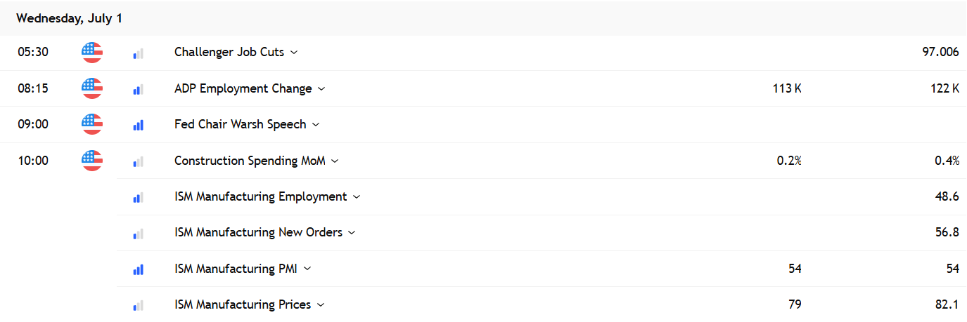Image resolution: width=967 pixels, height=322 pixels.
Task: Click the Wednesday, July 1 date header
Action: click(70, 18)
